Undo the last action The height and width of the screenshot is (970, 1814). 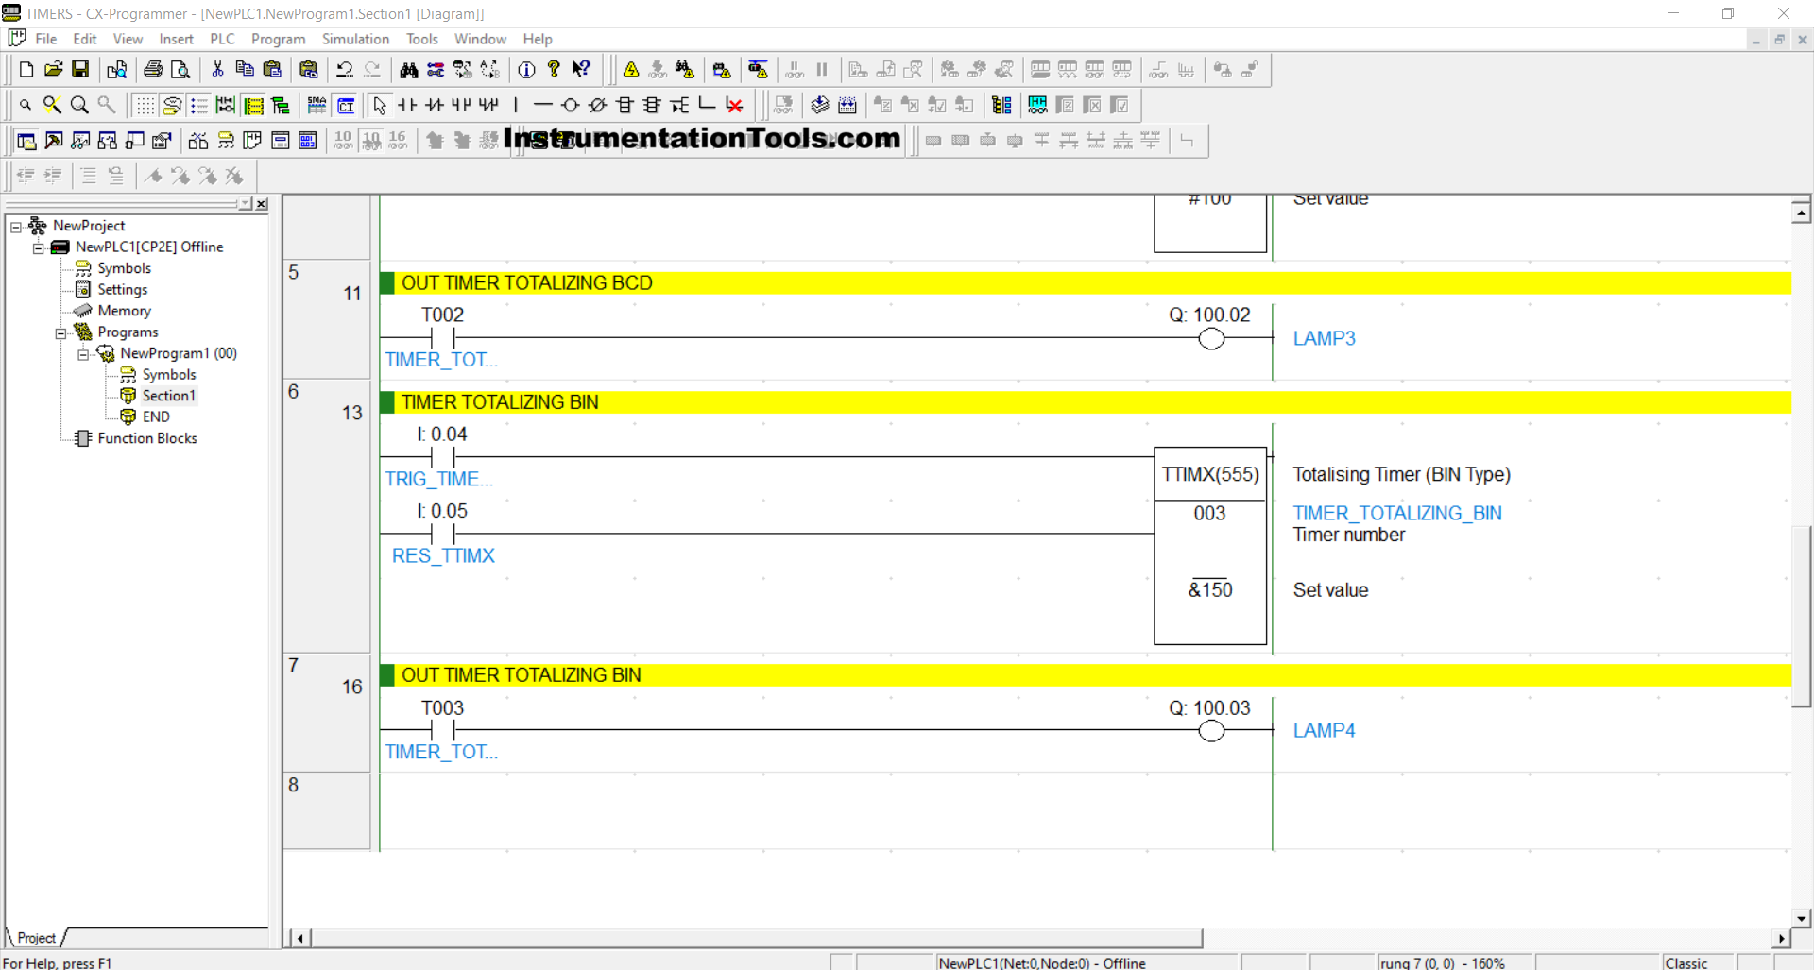[x=345, y=70]
